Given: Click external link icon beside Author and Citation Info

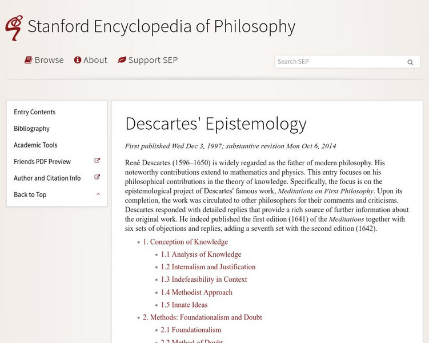Looking at the screenshot, I should pyautogui.click(x=97, y=178).
